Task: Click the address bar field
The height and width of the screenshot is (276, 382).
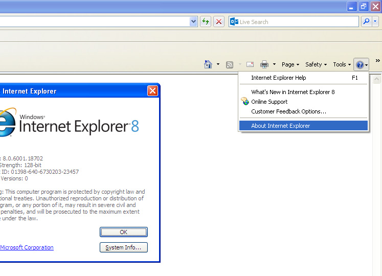Action: (95, 21)
